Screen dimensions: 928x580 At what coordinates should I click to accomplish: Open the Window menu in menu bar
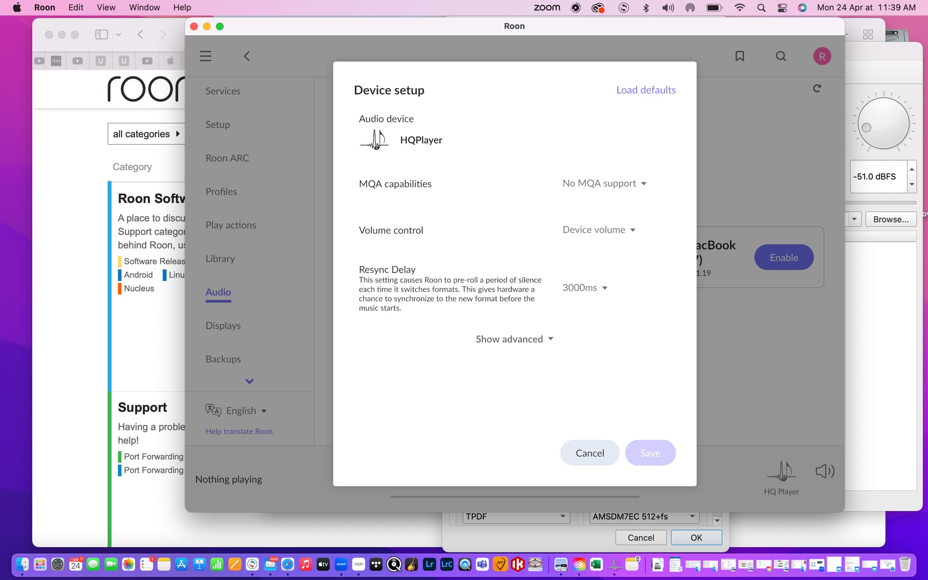click(144, 7)
